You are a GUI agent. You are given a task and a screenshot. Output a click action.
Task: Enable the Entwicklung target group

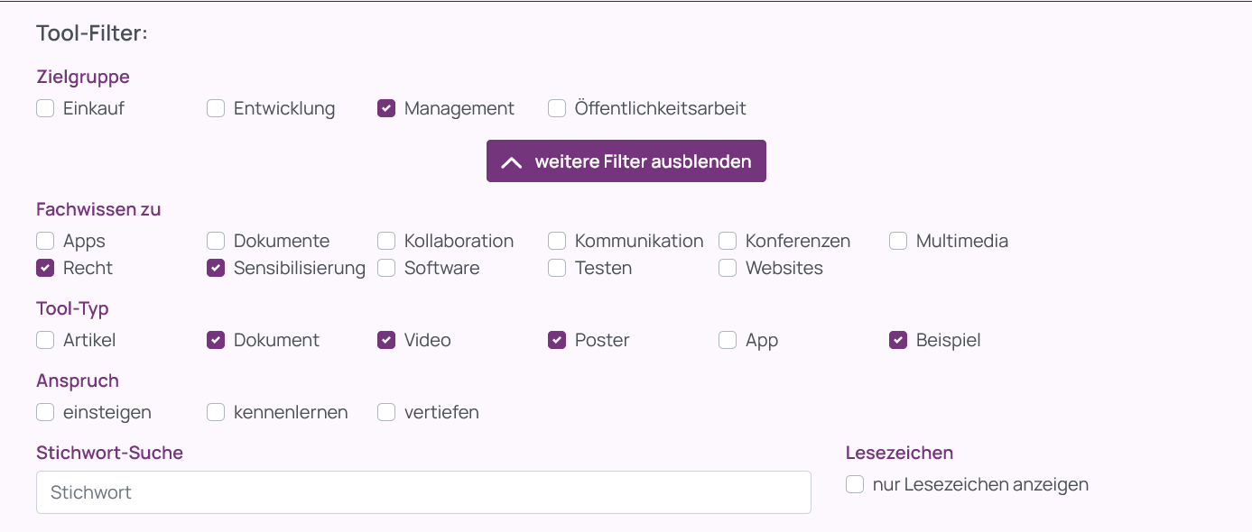click(x=216, y=109)
